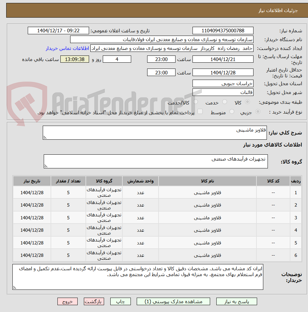The height and width of the screenshot is (312, 308).
Task: Click the کد کالا column header
Action: coord(273,181)
